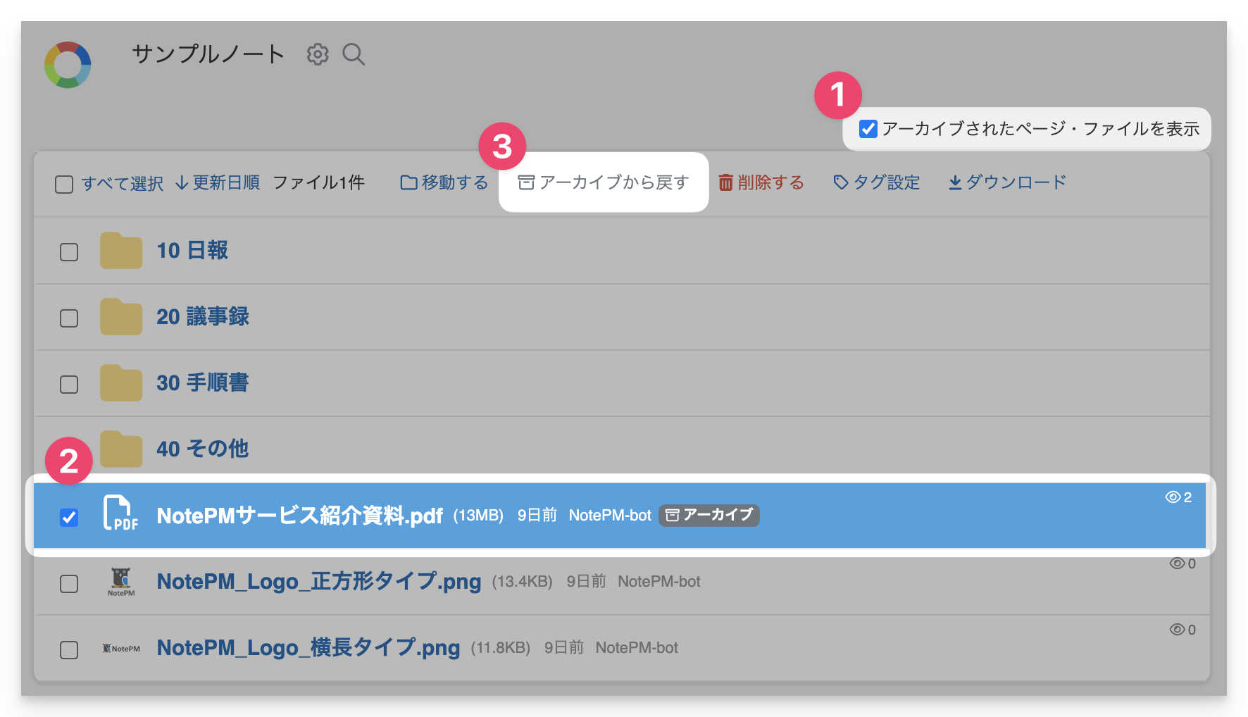The height and width of the screenshot is (717, 1248).
Task: Check the すべて選択 checkbox
Action: tap(64, 185)
